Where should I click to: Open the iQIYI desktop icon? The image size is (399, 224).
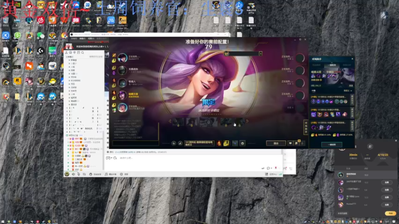click(x=52, y=51)
